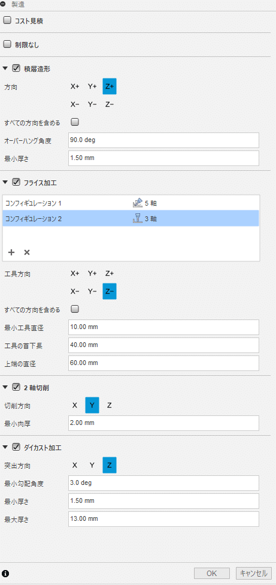Enable the 制限なし checkbox
Screen dimensions: 276x585
click(7, 45)
